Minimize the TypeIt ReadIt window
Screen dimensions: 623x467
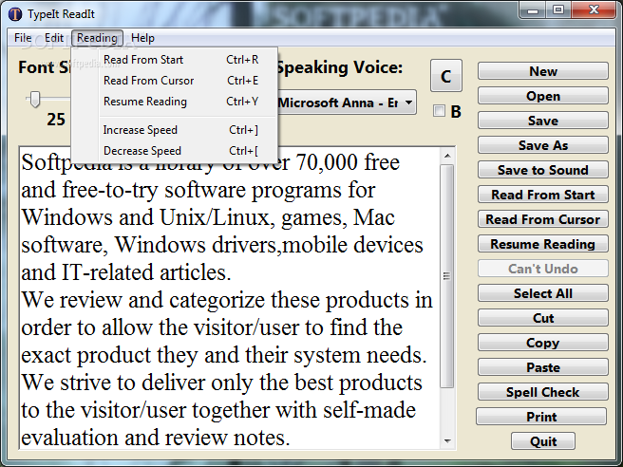click(x=533, y=9)
